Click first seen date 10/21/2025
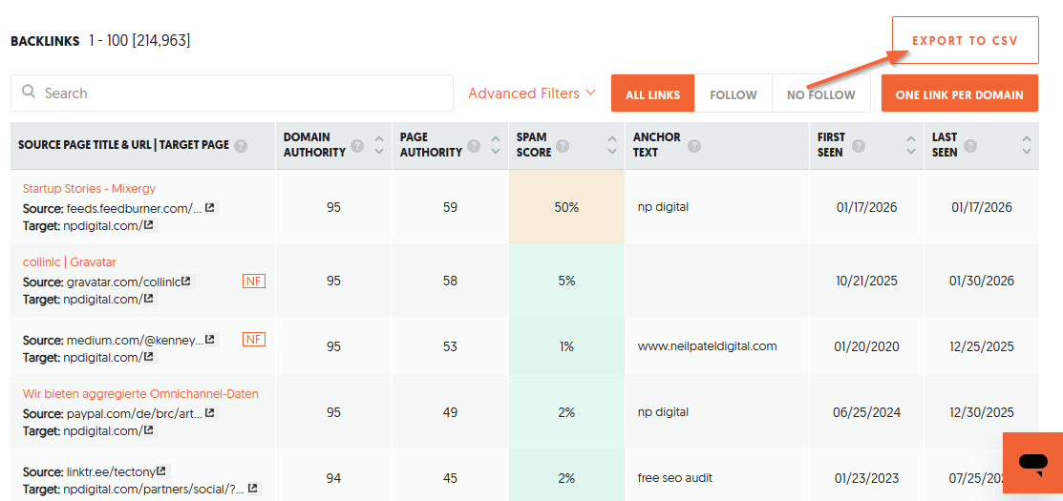1063x501 pixels. [x=866, y=281]
